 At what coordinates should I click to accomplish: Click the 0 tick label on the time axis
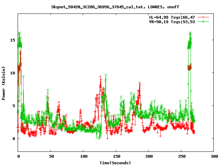(x=18, y=156)
